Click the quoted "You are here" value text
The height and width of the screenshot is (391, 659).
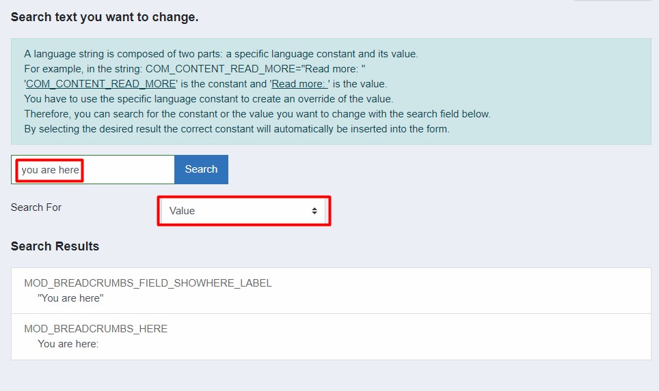point(70,298)
